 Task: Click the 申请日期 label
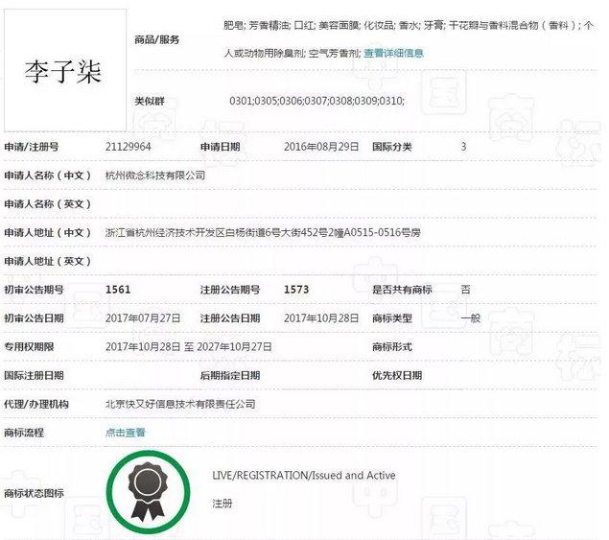(220, 147)
